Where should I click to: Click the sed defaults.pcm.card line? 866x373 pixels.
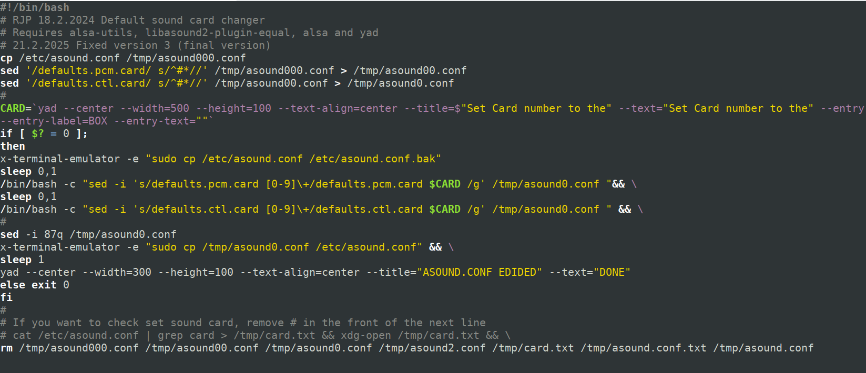point(233,70)
